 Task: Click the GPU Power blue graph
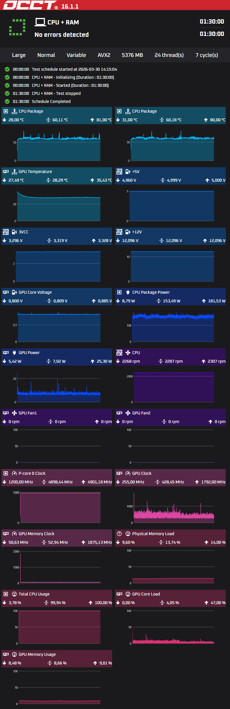pyautogui.click(x=59, y=387)
